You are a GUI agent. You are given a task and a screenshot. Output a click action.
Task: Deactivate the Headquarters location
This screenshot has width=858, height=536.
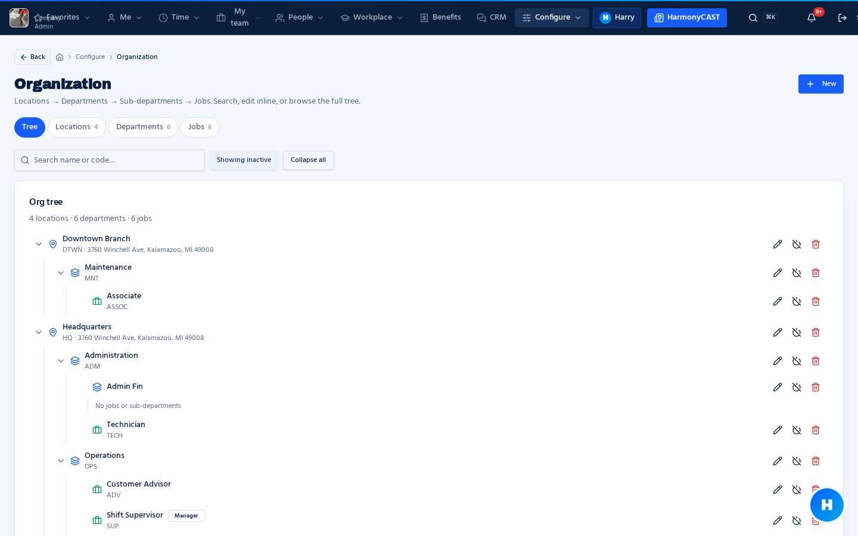pyautogui.click(x=797, y=332)
